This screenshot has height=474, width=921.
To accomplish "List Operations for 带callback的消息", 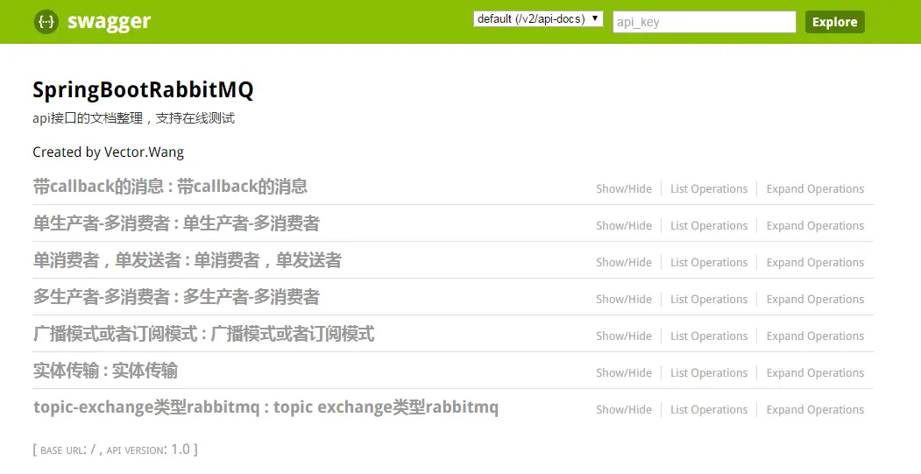I will 709,189.
